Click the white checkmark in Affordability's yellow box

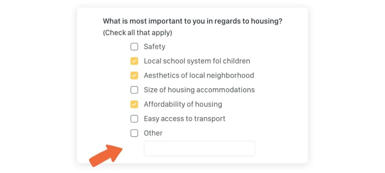(x=134, y=104)
